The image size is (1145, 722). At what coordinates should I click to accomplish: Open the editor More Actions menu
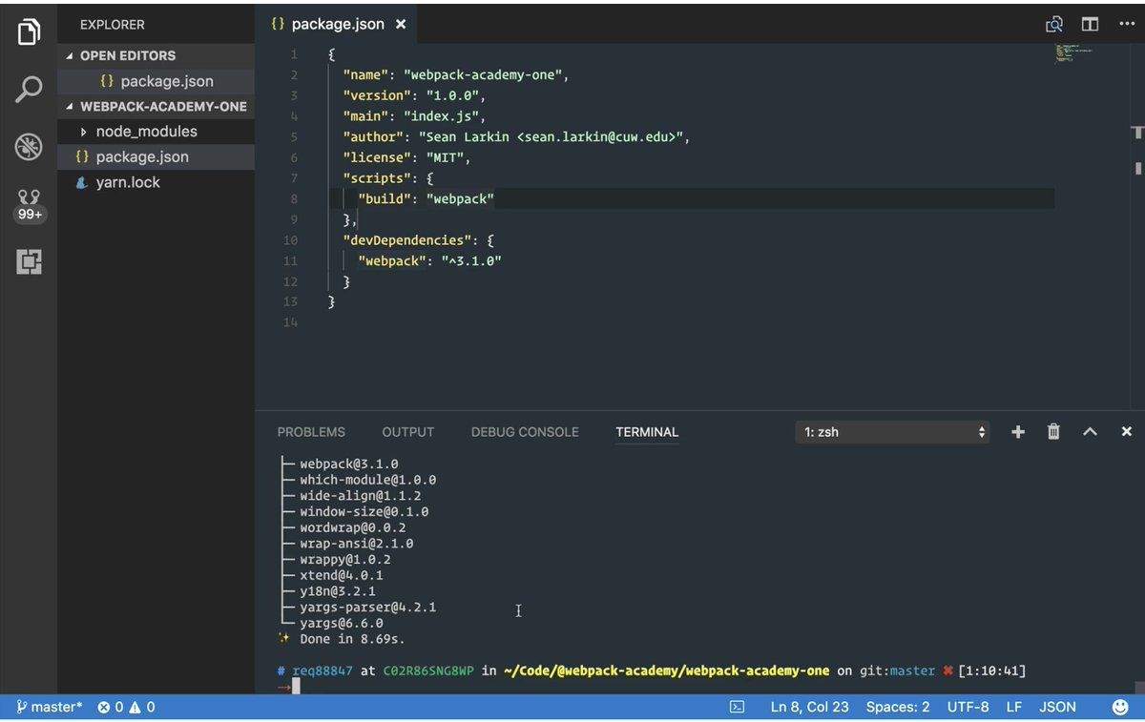[x=1126, y=25]
